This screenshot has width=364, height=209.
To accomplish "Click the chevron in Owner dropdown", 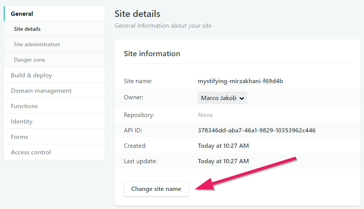I will 242,98.
